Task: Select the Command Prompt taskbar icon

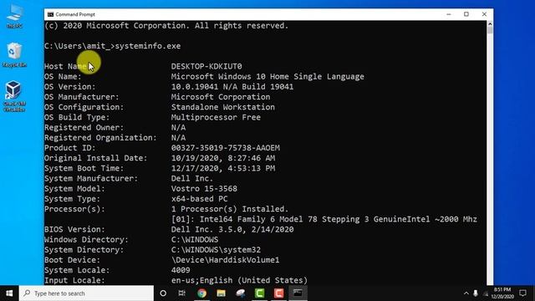Action: [x=298, y=293]
